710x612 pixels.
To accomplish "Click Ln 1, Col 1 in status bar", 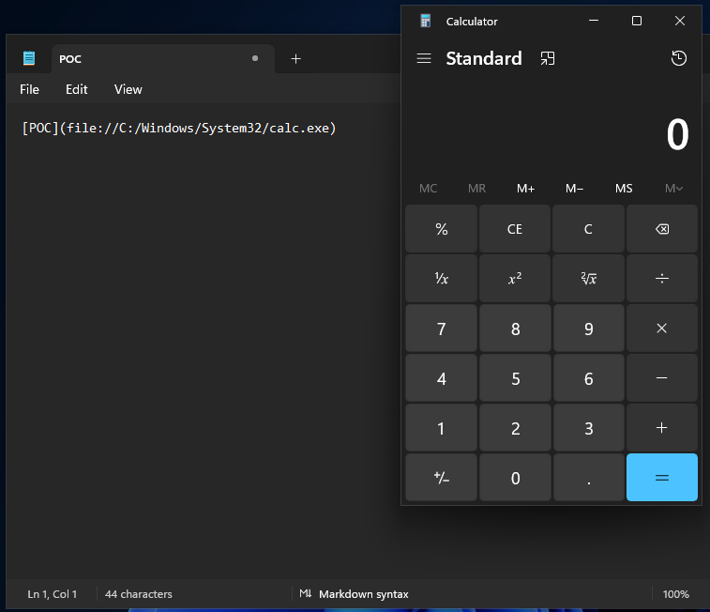I will [53, 594].
